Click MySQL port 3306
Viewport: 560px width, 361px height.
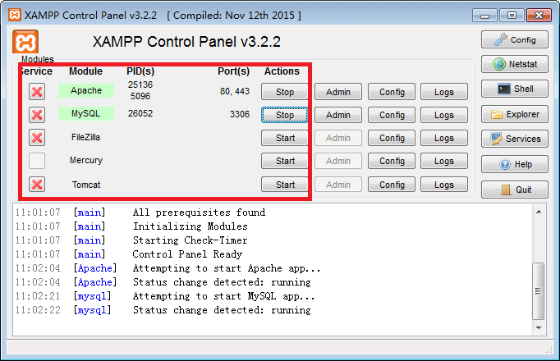tap(240, 114)
